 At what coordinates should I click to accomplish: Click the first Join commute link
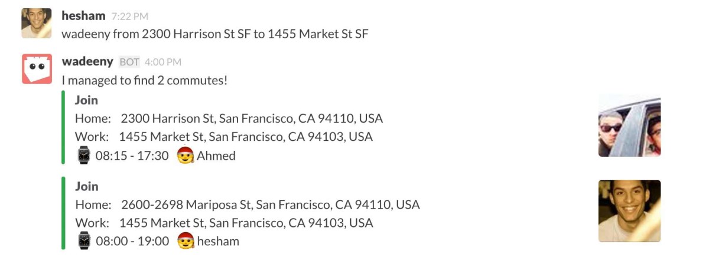pos(86,100)
